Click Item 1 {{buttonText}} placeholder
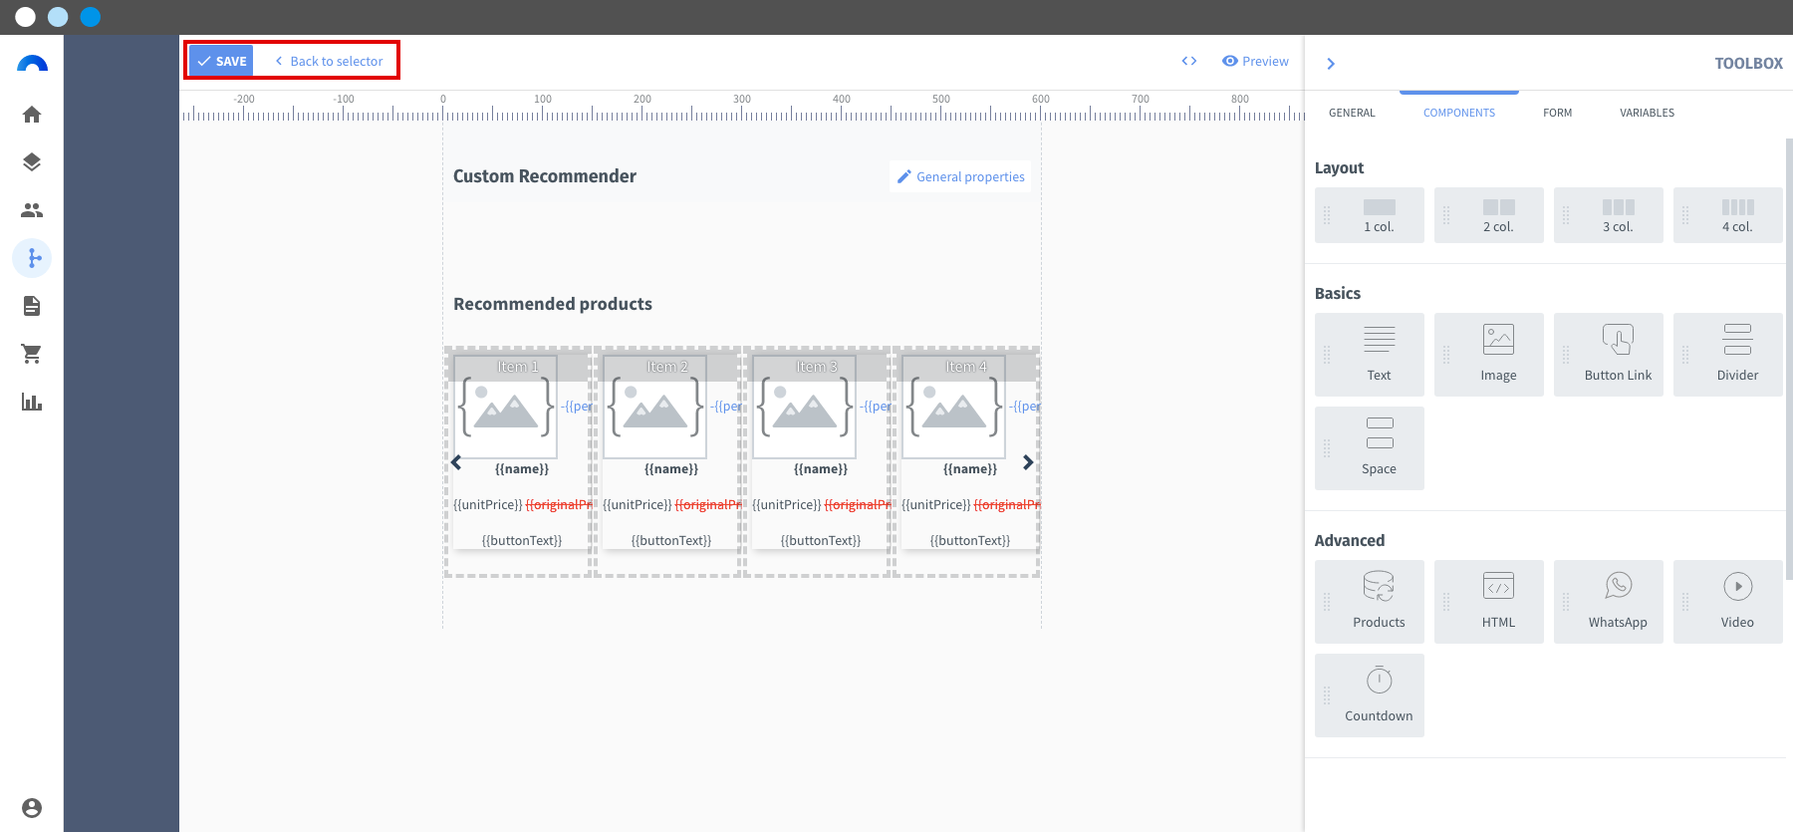Viewport: 1793px width, 832px height. (522, 540)
